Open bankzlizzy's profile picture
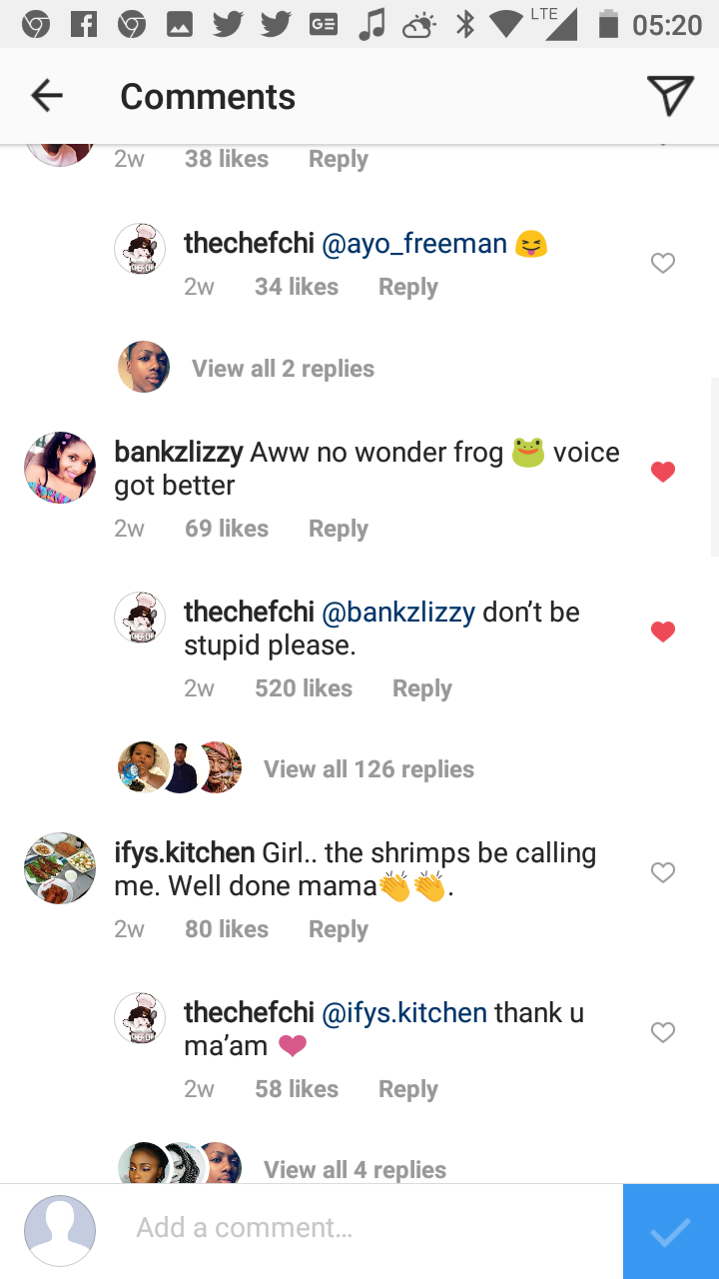This screenshot has width=719, height=1279. 60,468
